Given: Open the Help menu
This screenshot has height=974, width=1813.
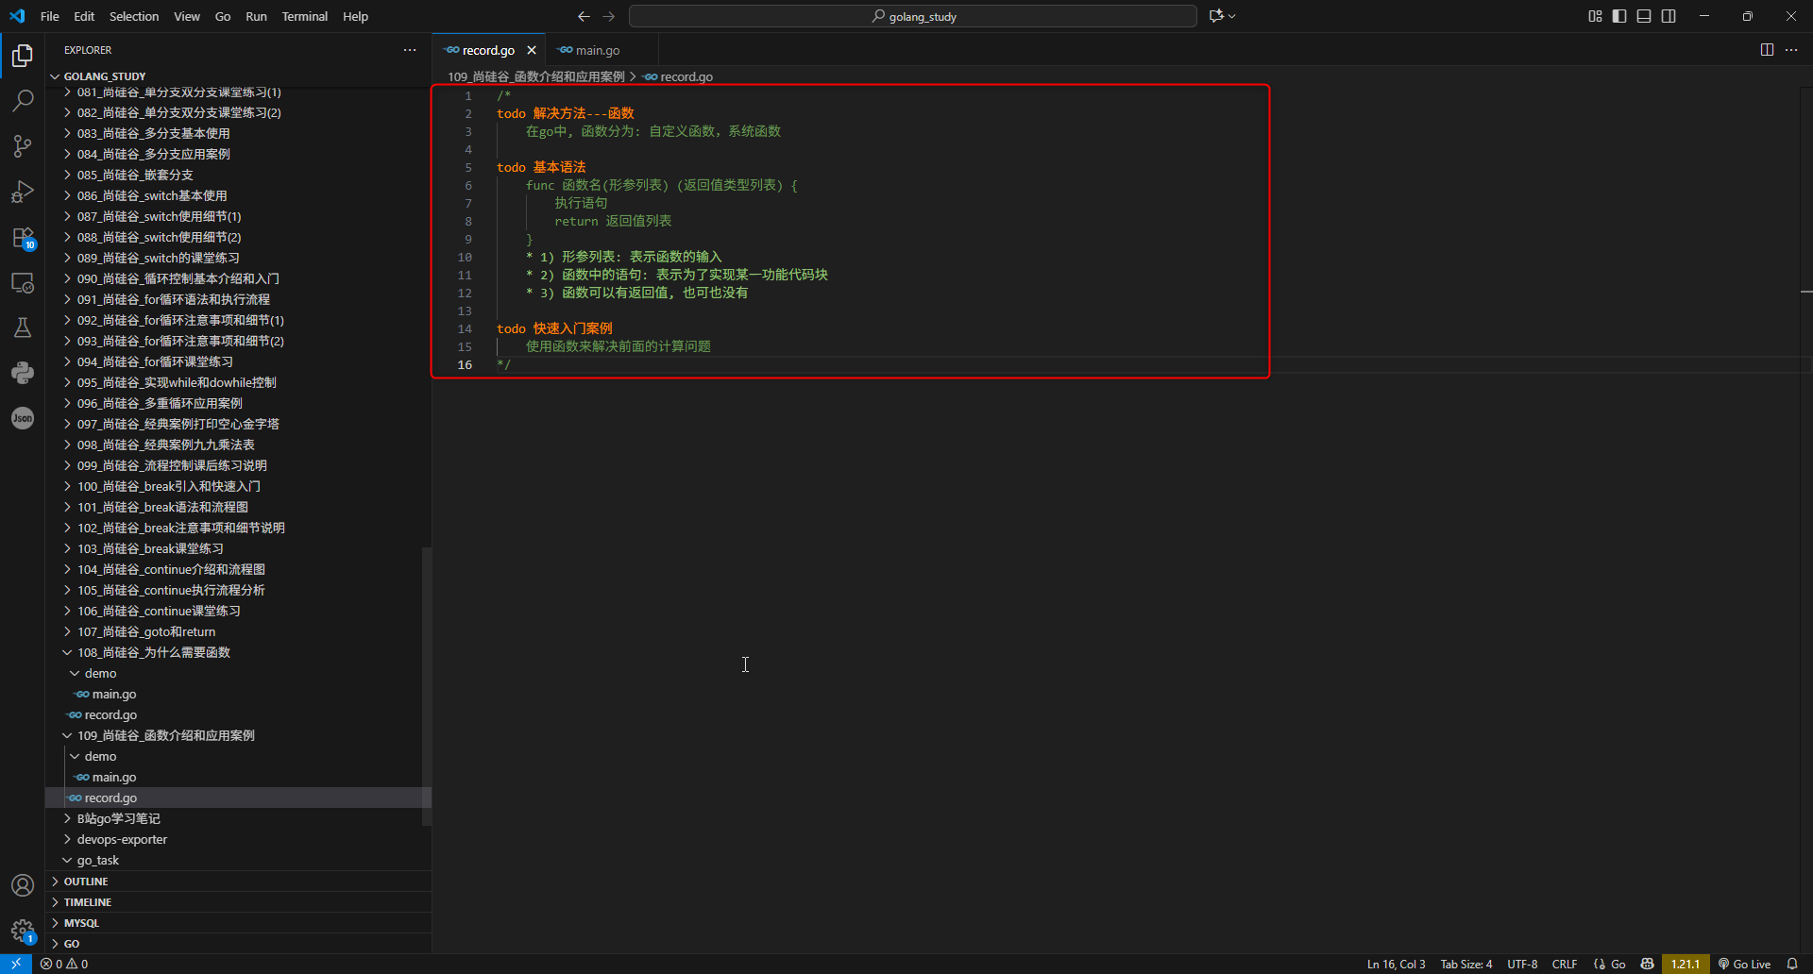Looking at the screenshot, I should coord(355,16).
